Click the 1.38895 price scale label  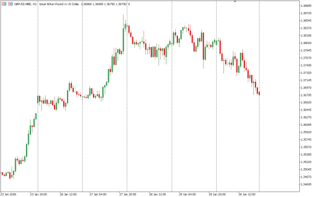[306, 6]
